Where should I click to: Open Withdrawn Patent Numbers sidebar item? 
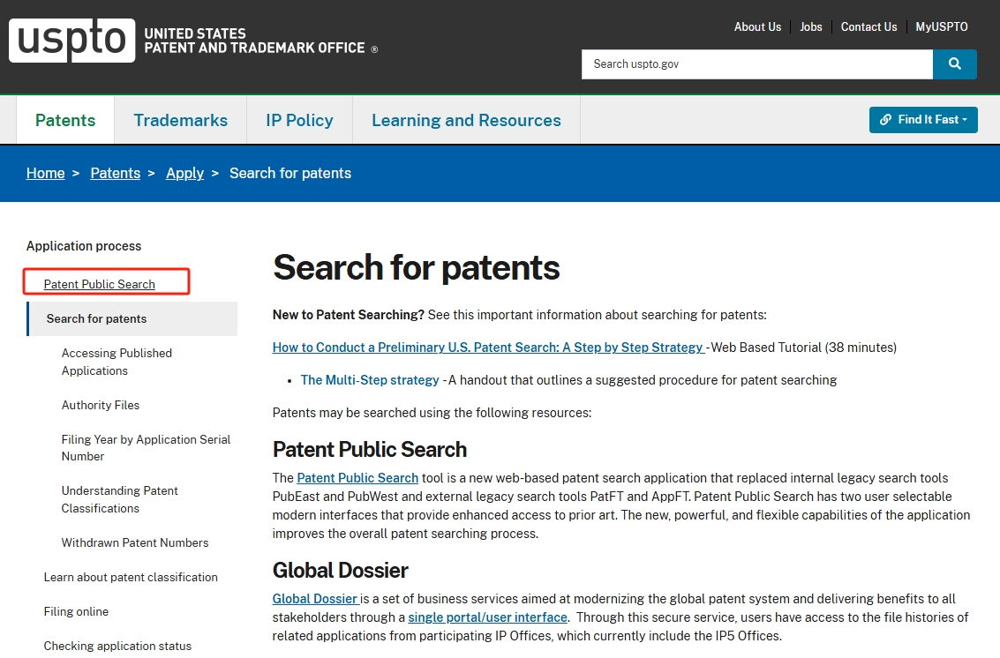click(135, 542)
